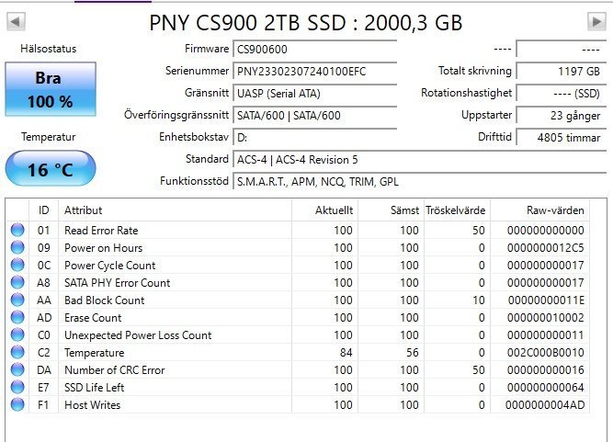This screenshot has width=613, height=442.
Task: Click the Hälsostatus label
Action: click(49, 49)
